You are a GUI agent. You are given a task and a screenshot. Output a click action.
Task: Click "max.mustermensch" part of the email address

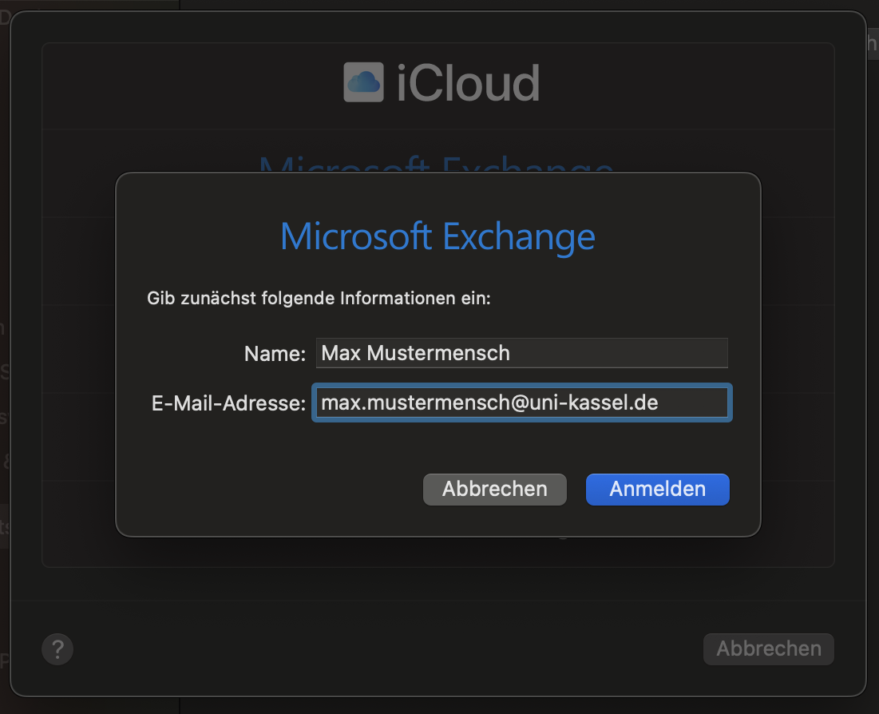click(x=415, y=403)
